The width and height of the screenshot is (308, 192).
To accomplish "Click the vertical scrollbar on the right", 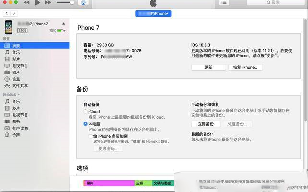I will (x=305, y=71).
